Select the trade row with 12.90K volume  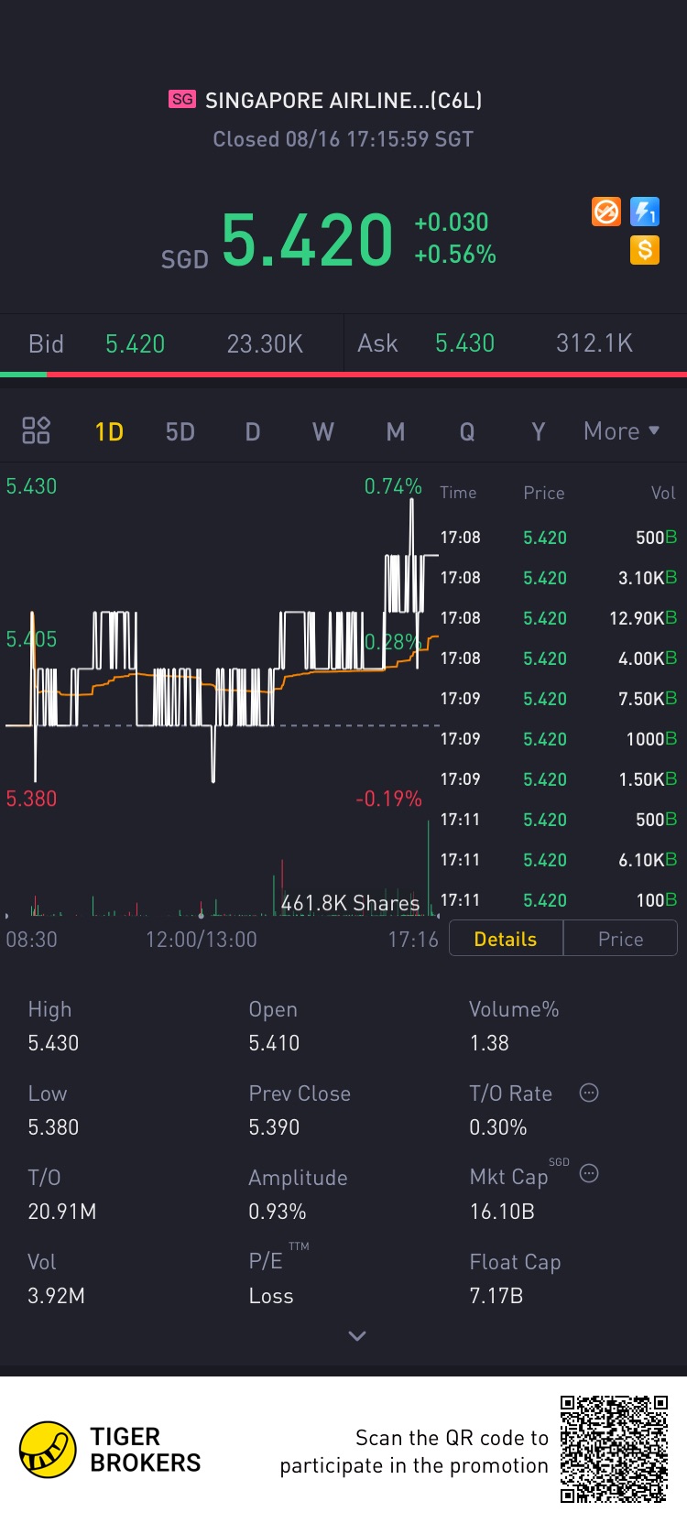click(x=559, y=618)
